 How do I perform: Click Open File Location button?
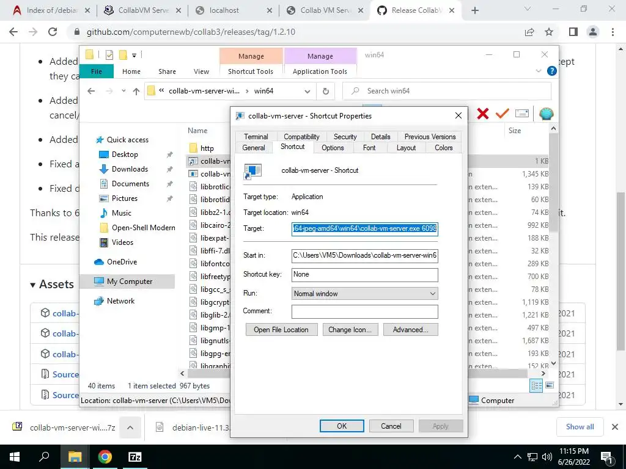click(281, 329)
